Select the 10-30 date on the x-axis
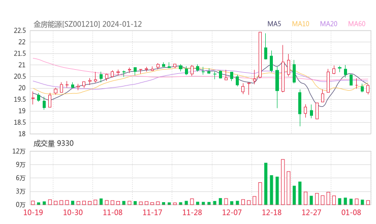 point(73,212)
